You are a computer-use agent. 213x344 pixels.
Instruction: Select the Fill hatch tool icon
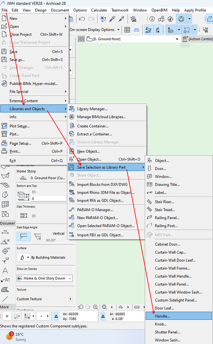(5, 290)
